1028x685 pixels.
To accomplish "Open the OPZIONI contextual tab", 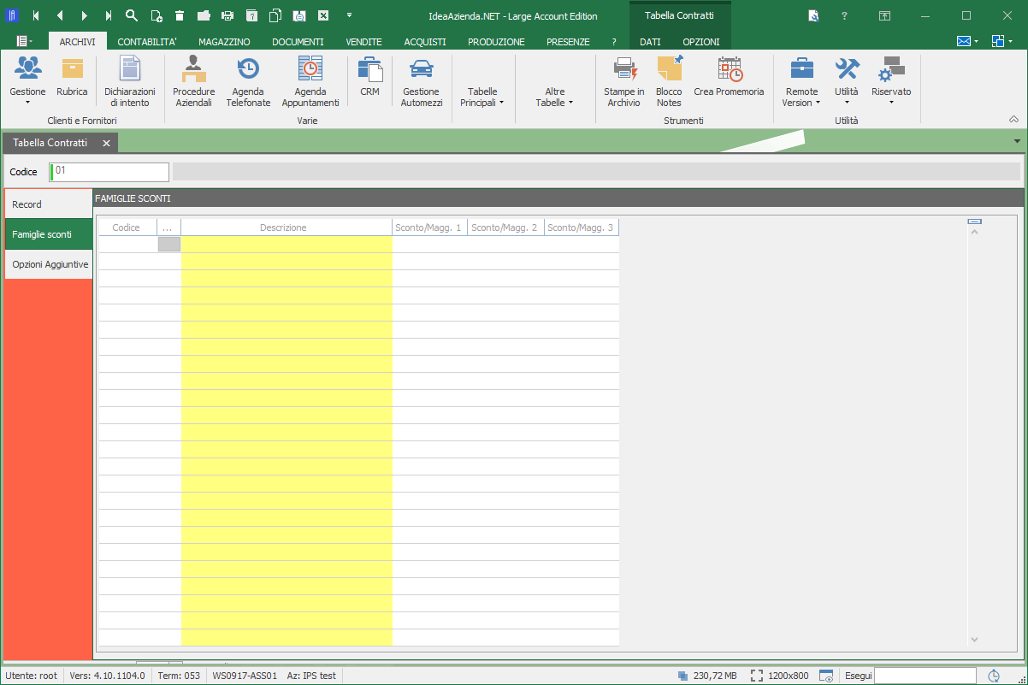I will coord(701,42).
